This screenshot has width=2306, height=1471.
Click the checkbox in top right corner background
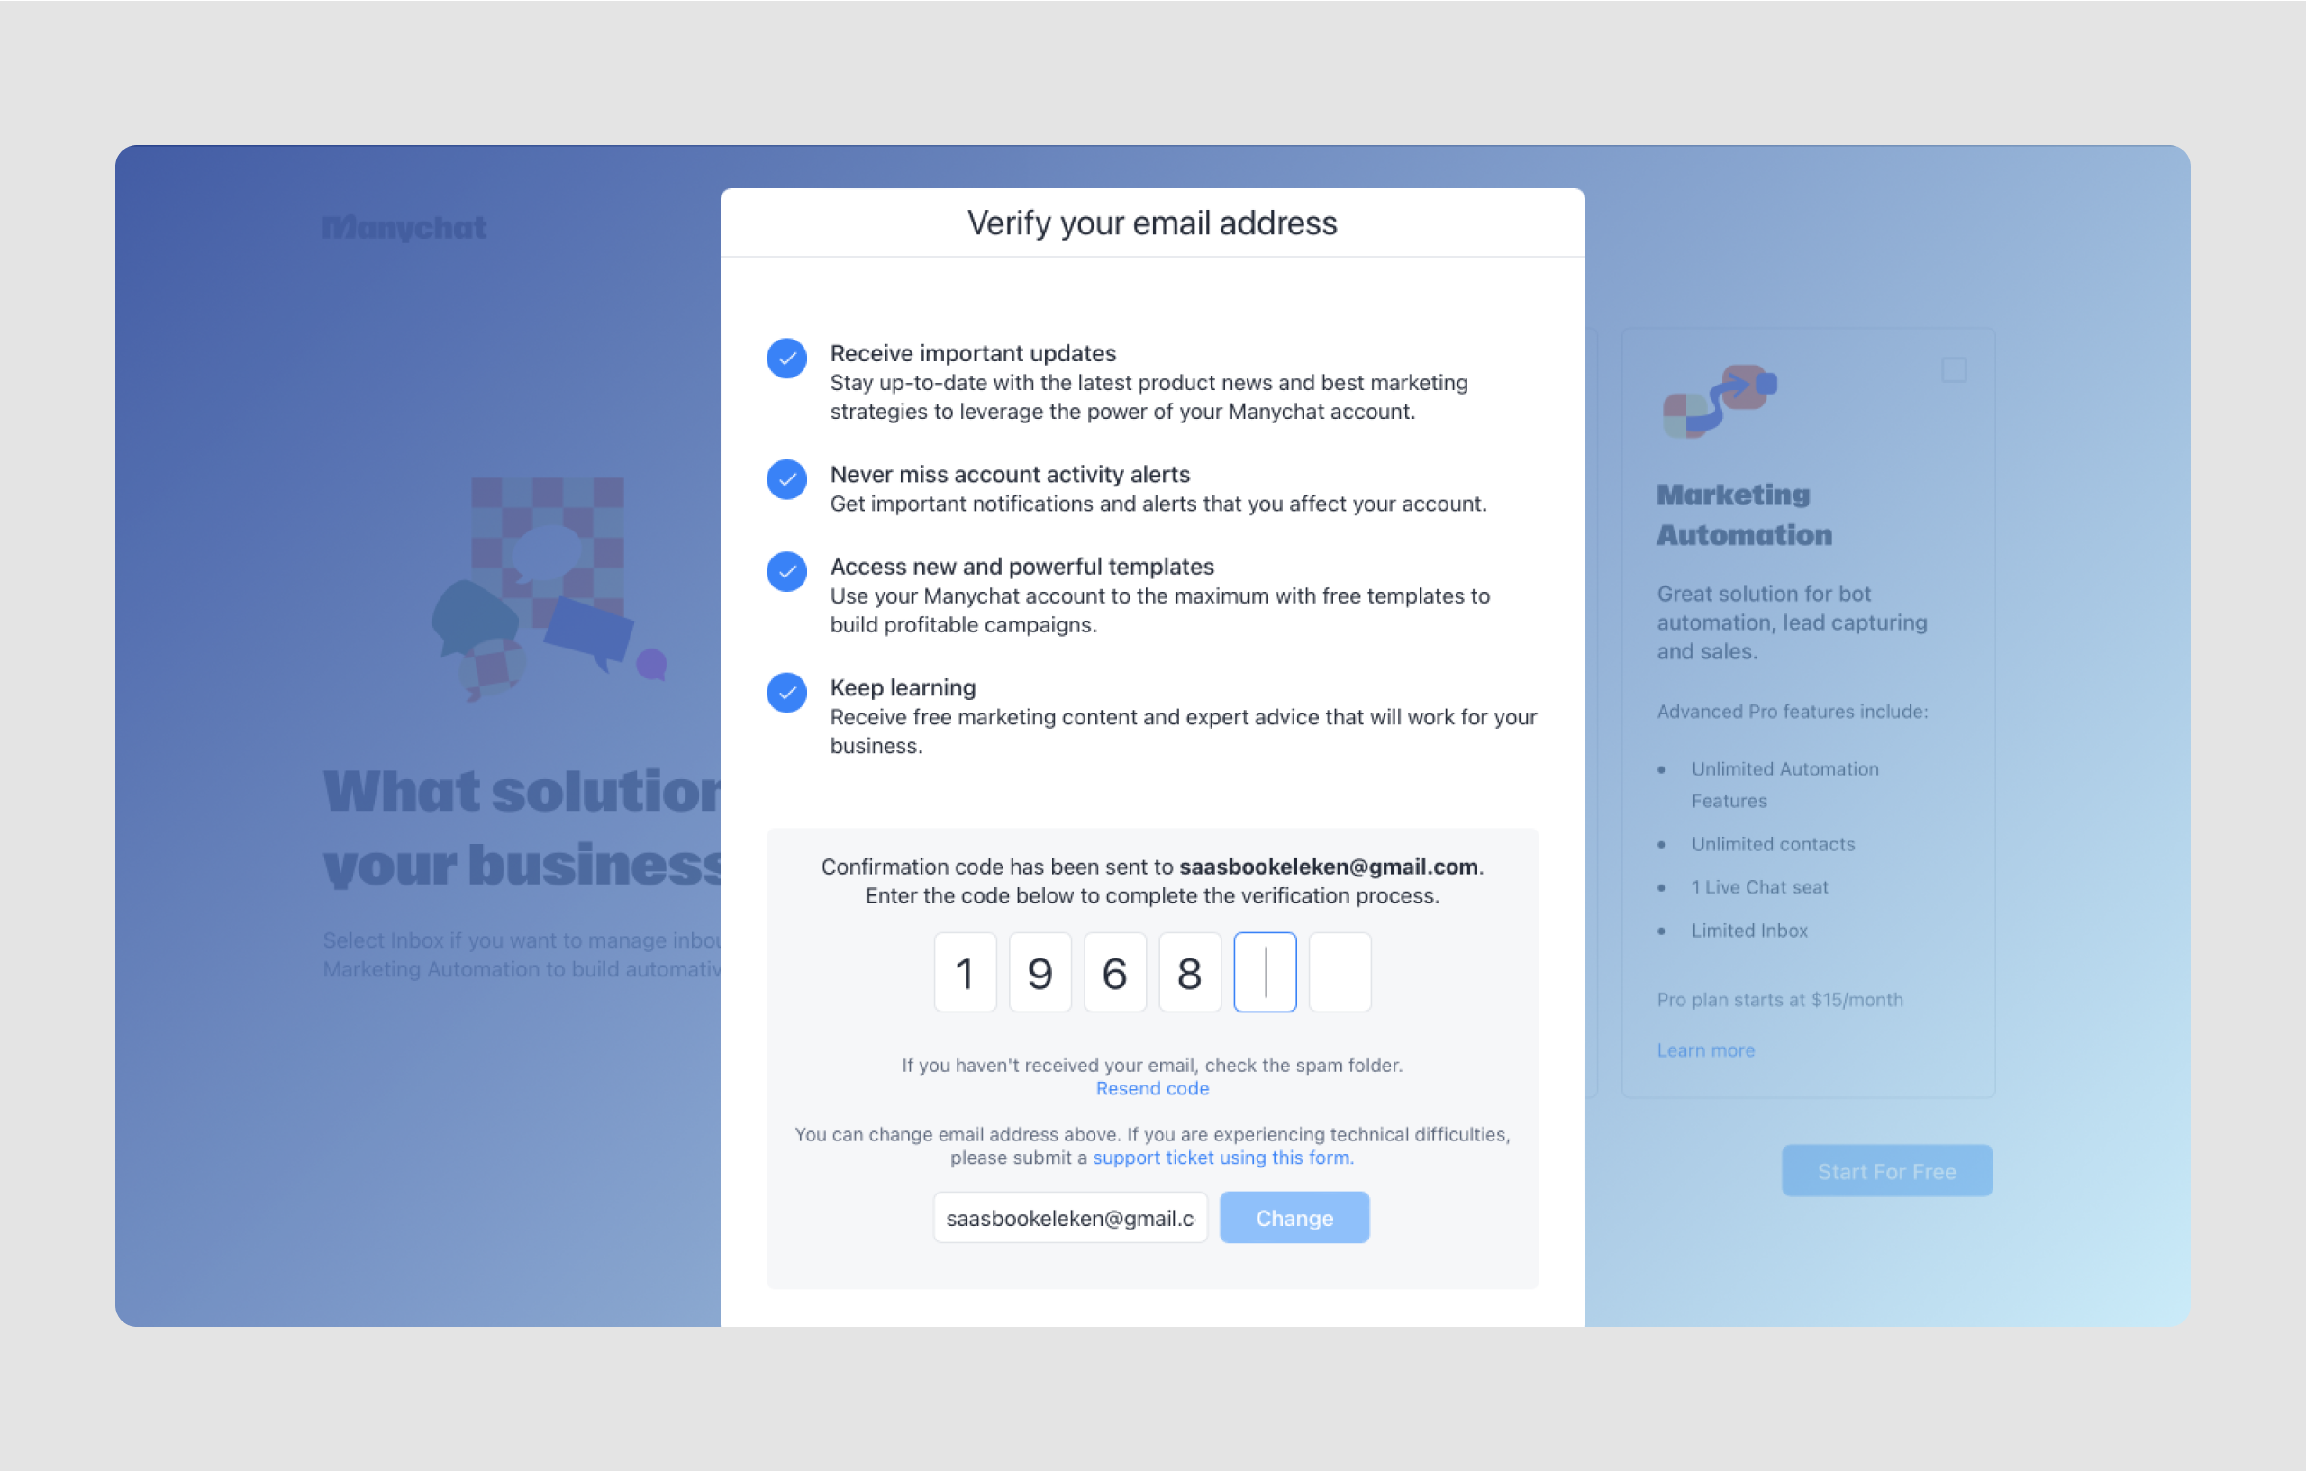1955,370
